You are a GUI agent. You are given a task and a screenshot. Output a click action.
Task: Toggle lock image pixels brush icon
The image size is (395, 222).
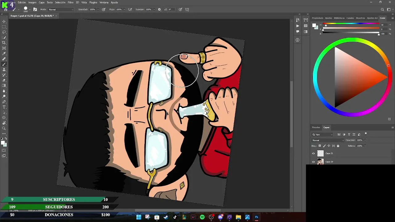(324, 146)
